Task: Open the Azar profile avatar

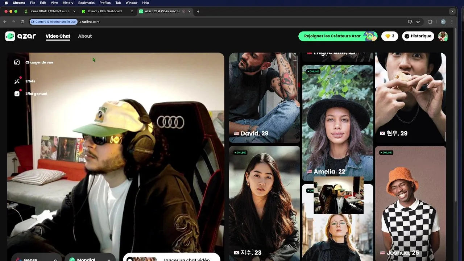Action: pos(443,36)
